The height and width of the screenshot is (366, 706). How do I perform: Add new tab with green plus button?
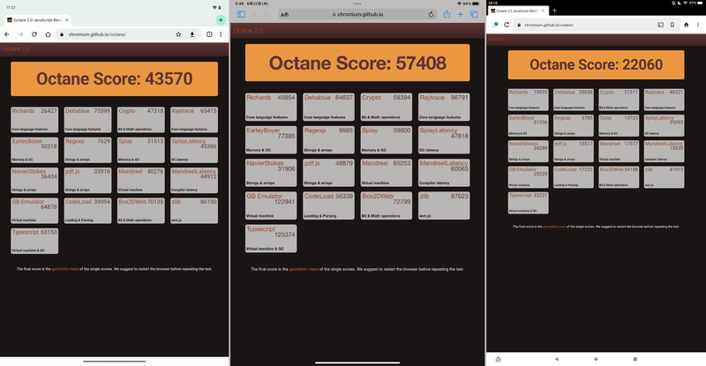point(221,19)
